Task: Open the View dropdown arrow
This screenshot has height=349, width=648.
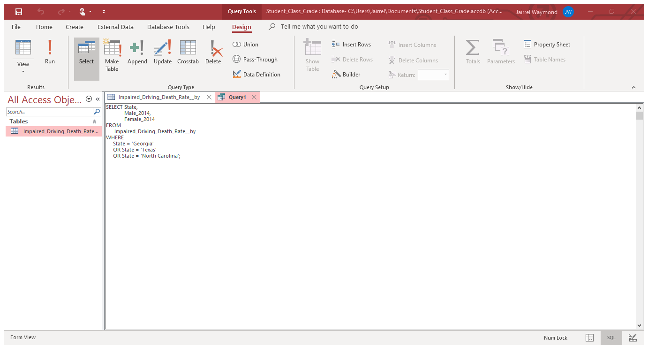Action: coord(23,71)
